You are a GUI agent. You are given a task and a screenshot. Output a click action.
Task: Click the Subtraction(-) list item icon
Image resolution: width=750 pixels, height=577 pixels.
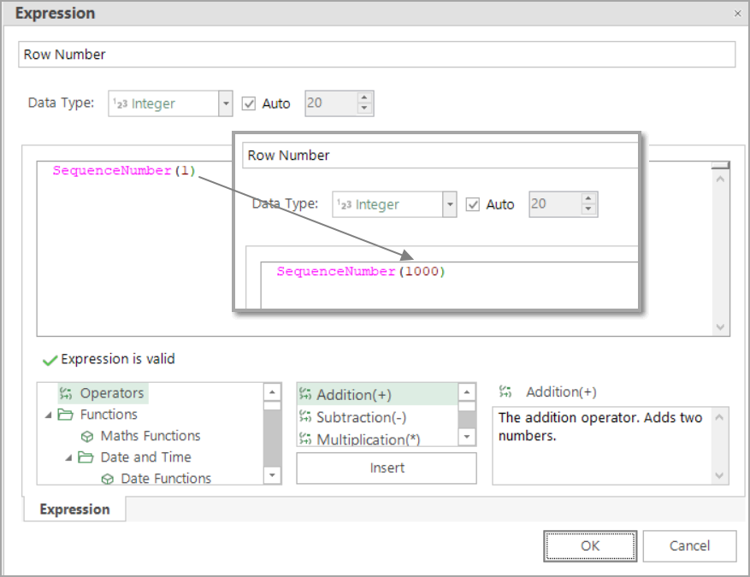pyautogui.click(x=305, y=416)
